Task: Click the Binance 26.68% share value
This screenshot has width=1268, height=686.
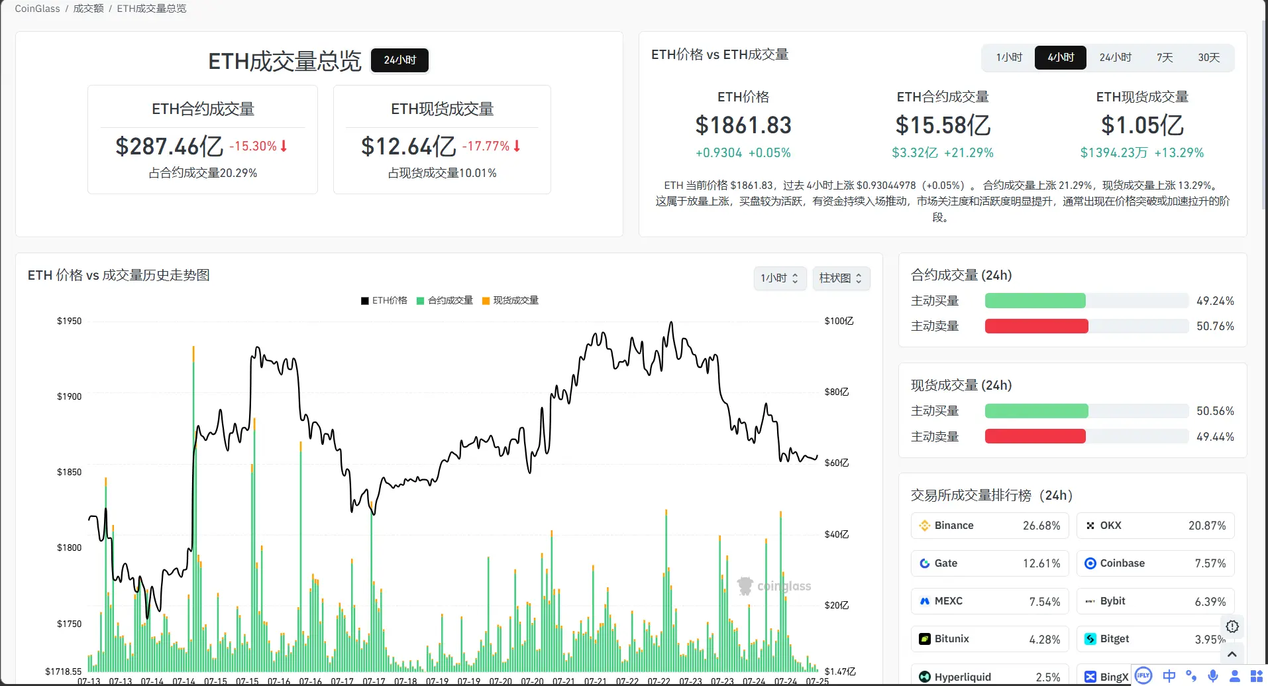Action: 1041,526
